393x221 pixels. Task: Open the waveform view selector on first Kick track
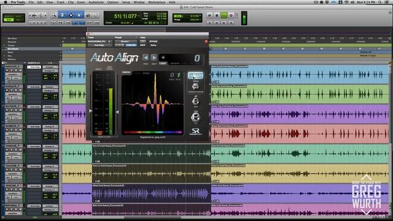click(x=14, y=74)
